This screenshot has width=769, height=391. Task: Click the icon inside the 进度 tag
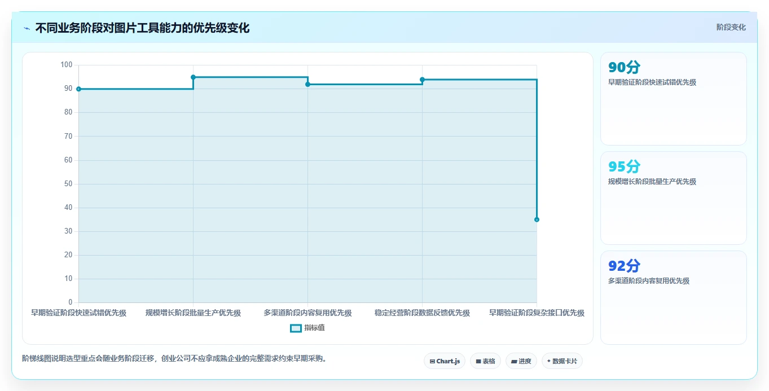click(x=514, y=361)
